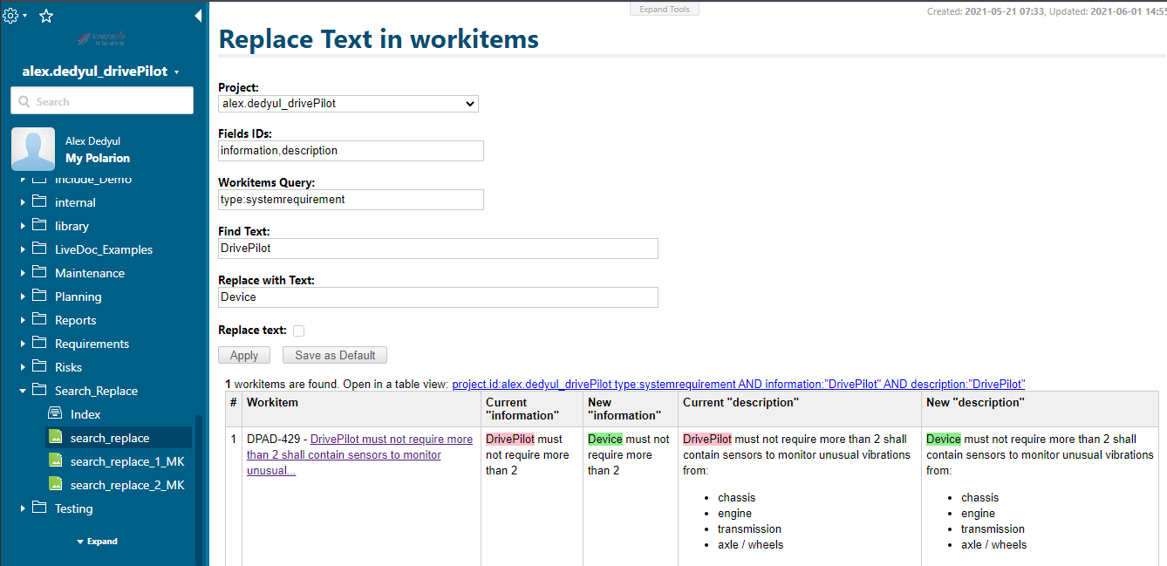The height and width of the screenshot is (566, 1167).
Task: Click the Testing folder icon
Action: click(x=38, y=508)
